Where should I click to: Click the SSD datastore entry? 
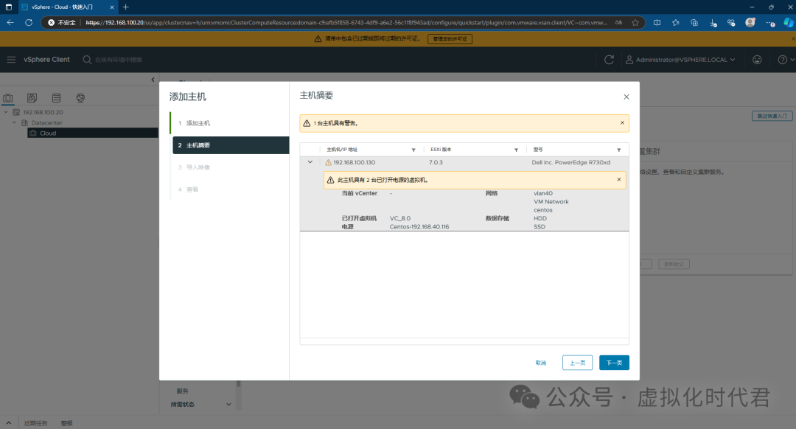pyautogui.click(x=539, y=227)
